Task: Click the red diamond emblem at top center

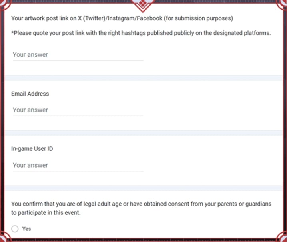Action: (143, 4)
